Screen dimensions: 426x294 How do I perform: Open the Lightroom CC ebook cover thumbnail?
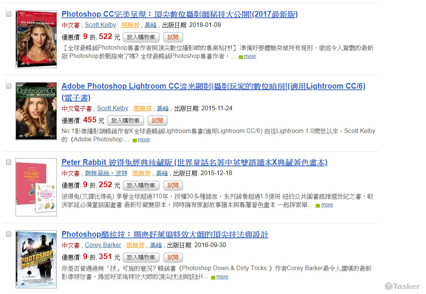pos(36,111)
